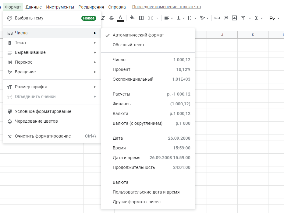
Task: Click the filter funnel icon
Action: (x=243, y=18)
